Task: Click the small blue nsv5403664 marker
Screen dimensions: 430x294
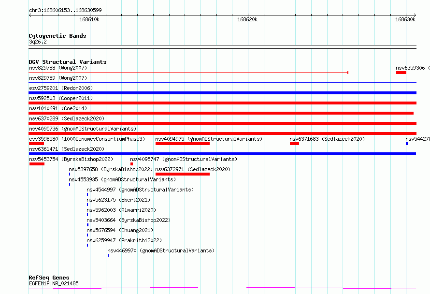Action: (x=88, y=225)
